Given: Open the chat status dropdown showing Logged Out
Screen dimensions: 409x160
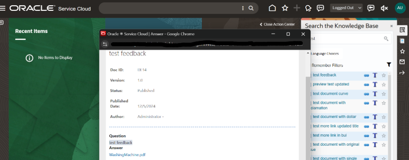Looking at the screenshot, I should coord(347,8).
